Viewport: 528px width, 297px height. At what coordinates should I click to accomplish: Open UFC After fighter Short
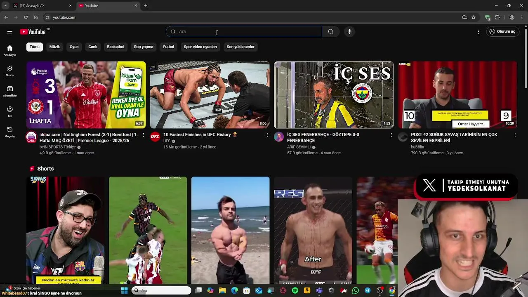(x=313, y=230)
